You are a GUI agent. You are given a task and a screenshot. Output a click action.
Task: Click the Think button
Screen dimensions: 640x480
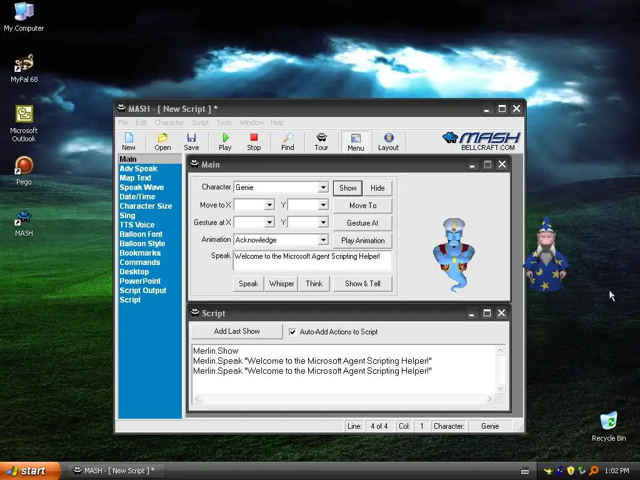pos(314,284)
